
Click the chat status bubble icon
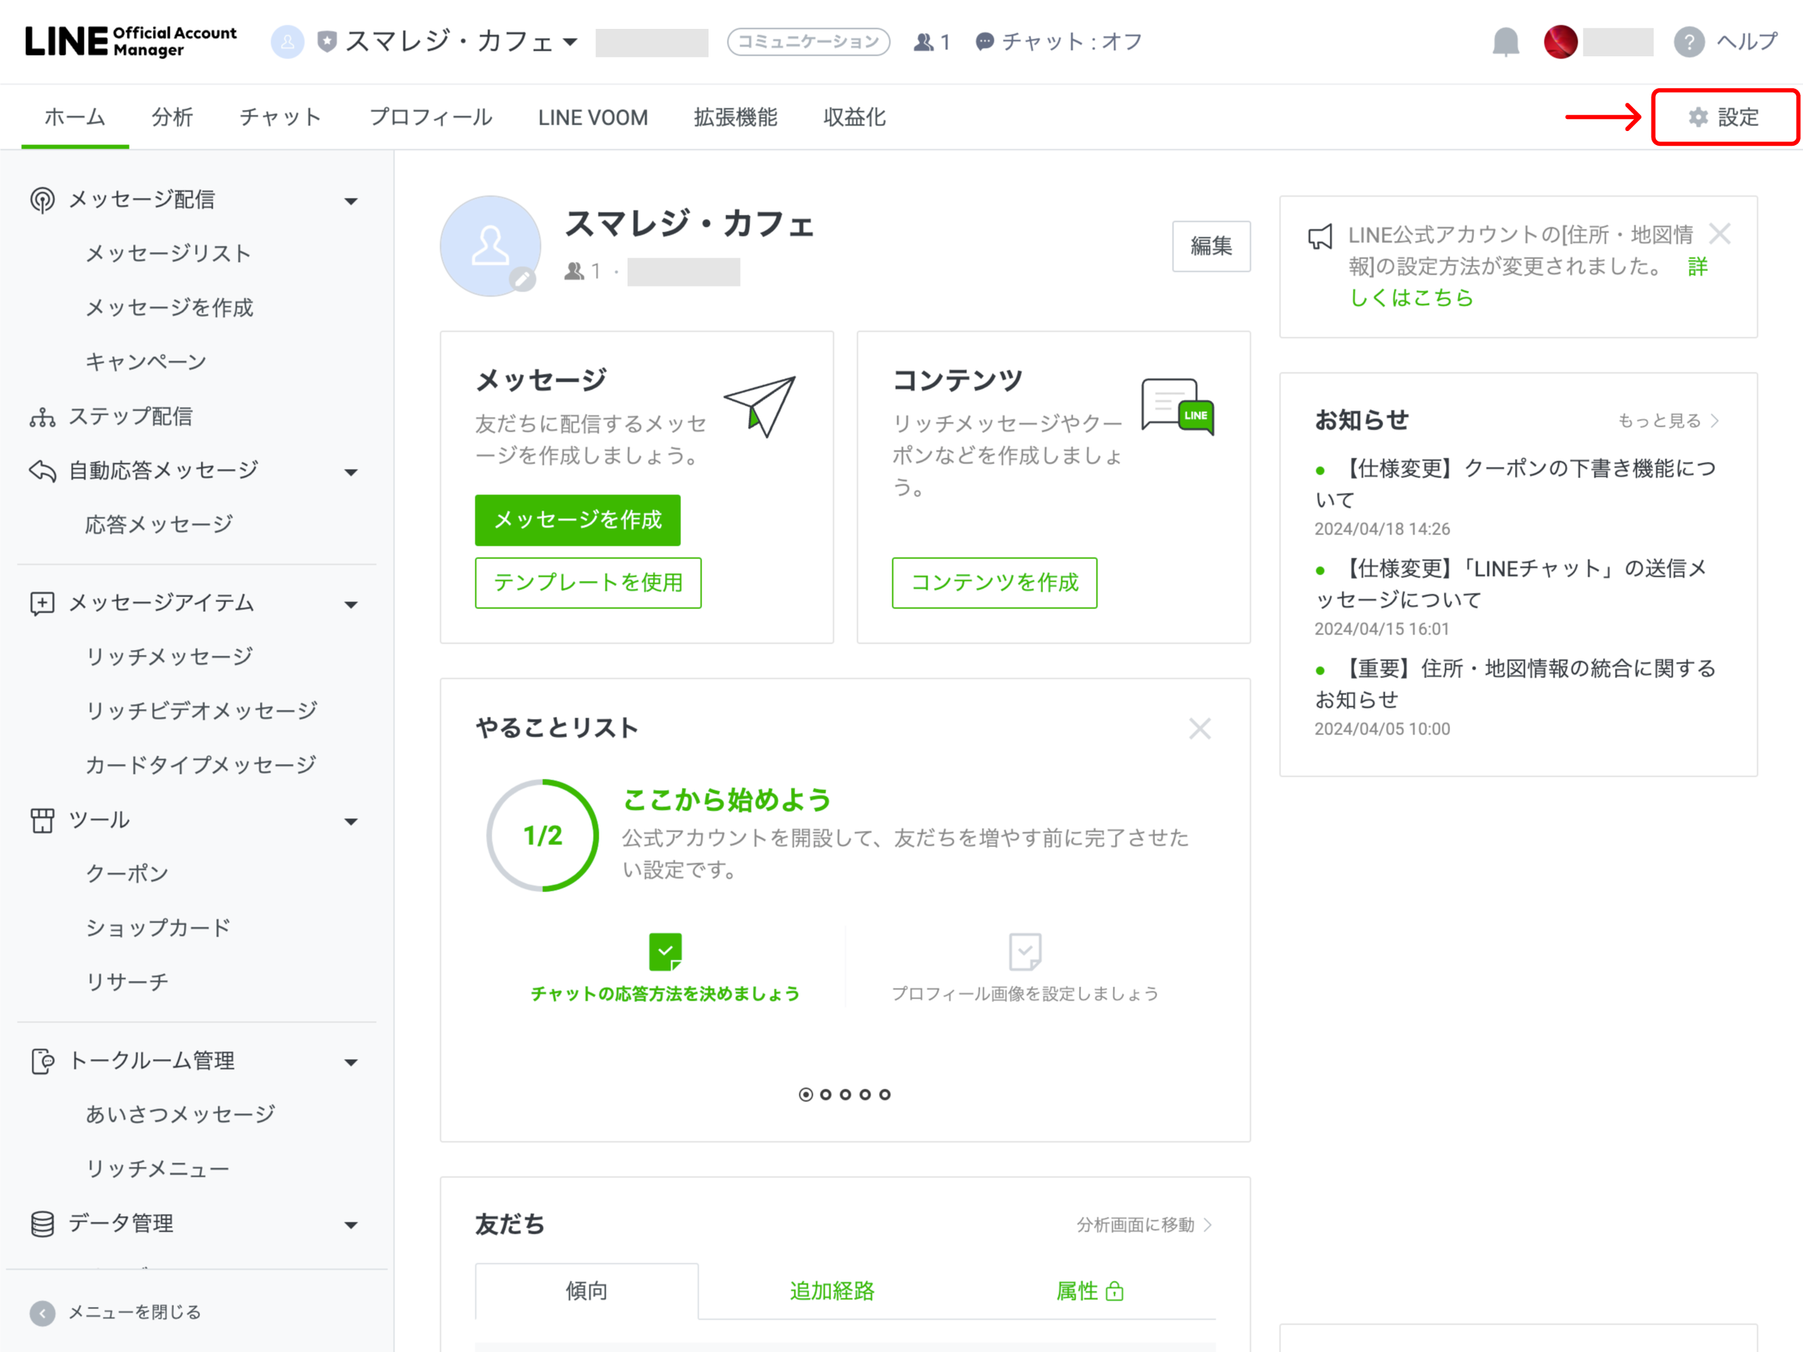985,42
